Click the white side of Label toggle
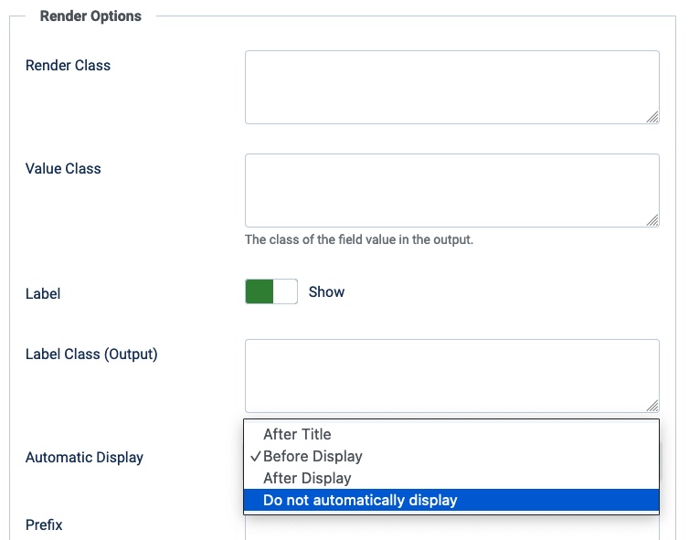The width and height of the screenshot is (689, 540). (x=285, y=291)
